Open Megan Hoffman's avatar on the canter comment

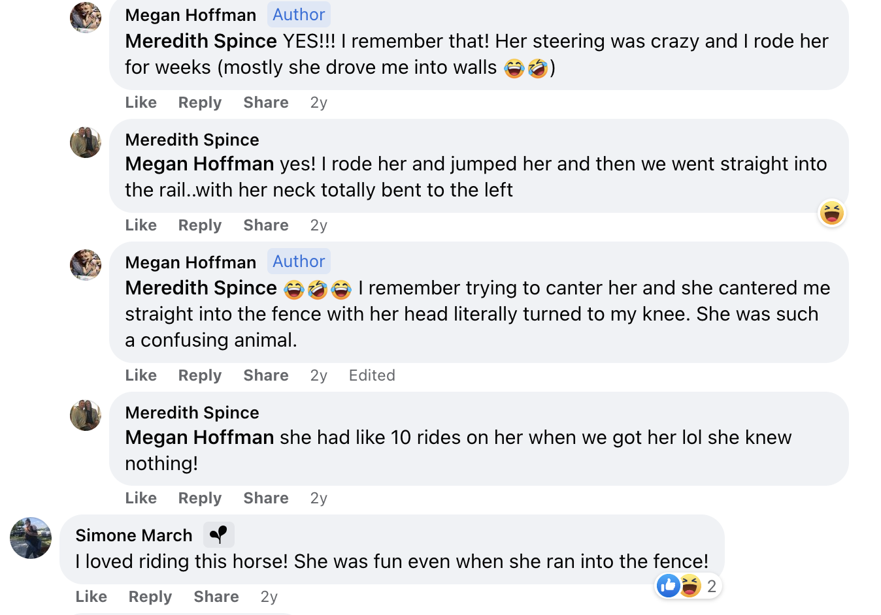86,265
